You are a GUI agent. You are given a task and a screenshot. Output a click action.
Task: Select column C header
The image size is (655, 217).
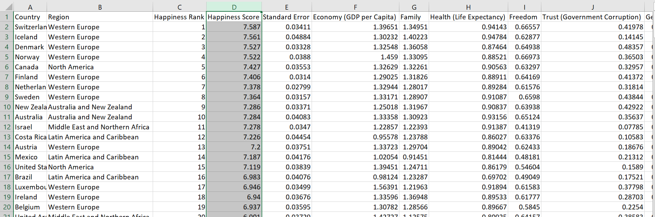180,7
